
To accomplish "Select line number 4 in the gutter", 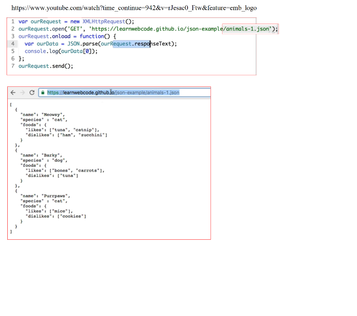I will pyautogui.click(x=13, y=44).
